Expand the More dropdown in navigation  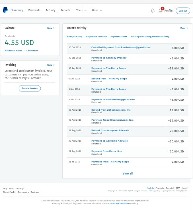(x=96, y=10)
